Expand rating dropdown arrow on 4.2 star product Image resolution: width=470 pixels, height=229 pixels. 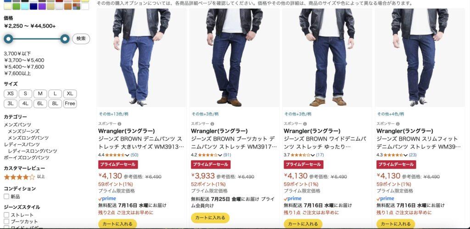(220, 155)
